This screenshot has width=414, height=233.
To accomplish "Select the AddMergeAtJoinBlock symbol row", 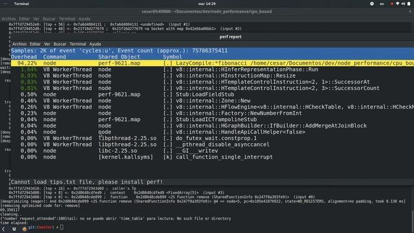I will pos(212,126).
